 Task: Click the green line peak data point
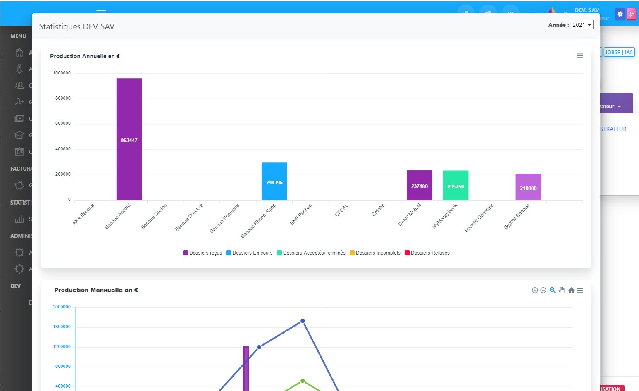point(303,381)
